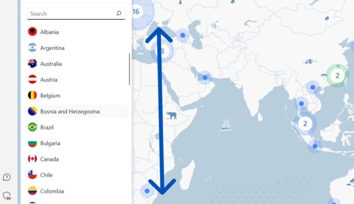The height and width of the screenshot is (204, 354).
Task: Click the server dot over Thailand
Action: [301, 104]
